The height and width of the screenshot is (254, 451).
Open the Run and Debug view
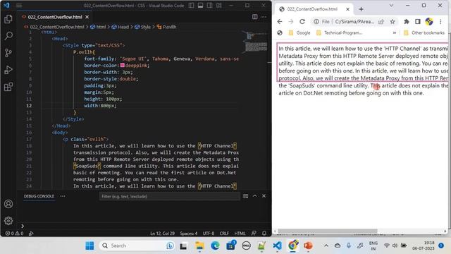(8, 70)
